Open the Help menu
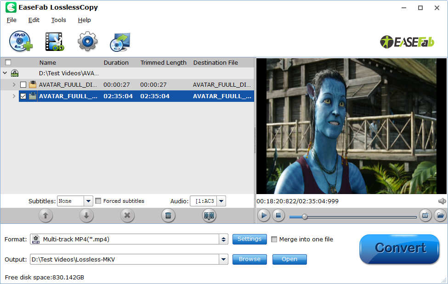This screenshot has width=448, height=284. pos(84,20)
